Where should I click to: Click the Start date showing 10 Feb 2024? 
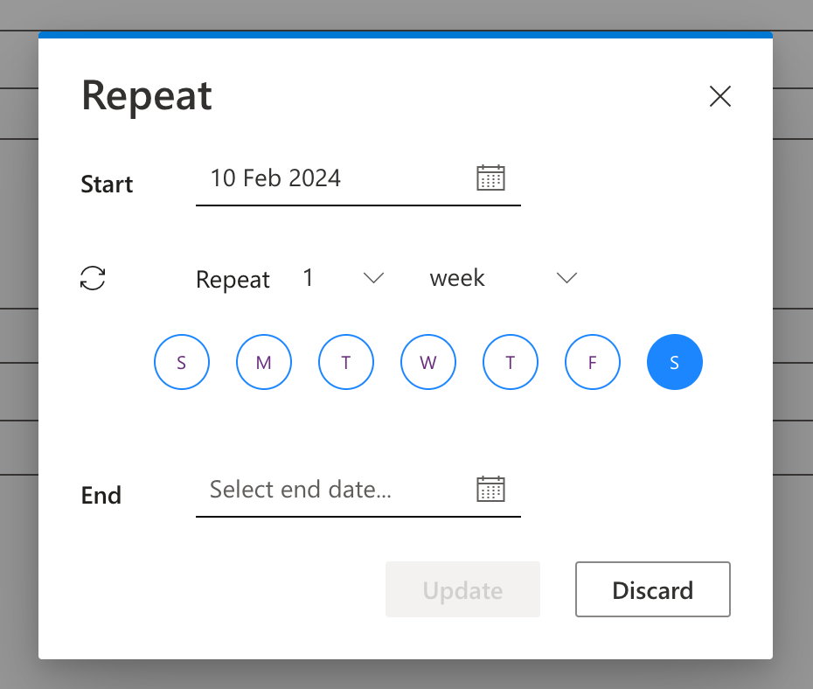274,178
